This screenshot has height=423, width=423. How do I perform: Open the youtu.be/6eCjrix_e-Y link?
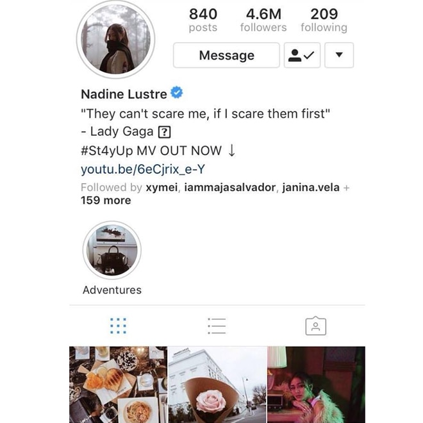coord(143,169)
